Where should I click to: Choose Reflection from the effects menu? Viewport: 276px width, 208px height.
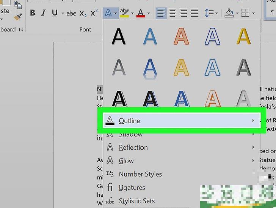click(133, 147)
